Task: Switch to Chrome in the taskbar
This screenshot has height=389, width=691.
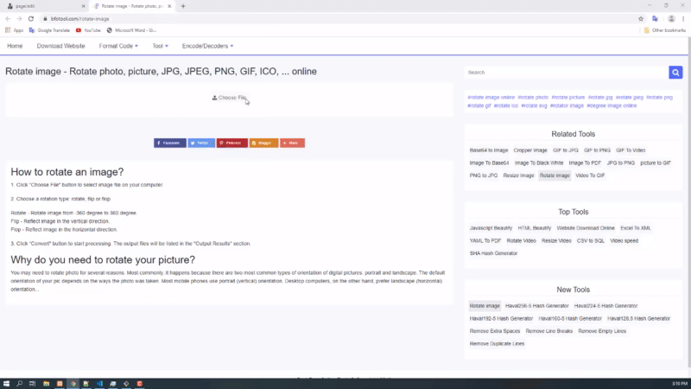Action: click(73, 384)
